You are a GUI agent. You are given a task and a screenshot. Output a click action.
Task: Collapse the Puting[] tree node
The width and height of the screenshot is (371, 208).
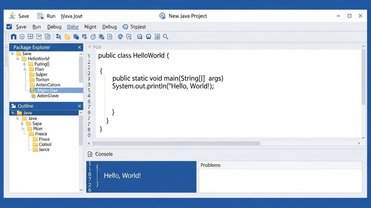(24, 64)
